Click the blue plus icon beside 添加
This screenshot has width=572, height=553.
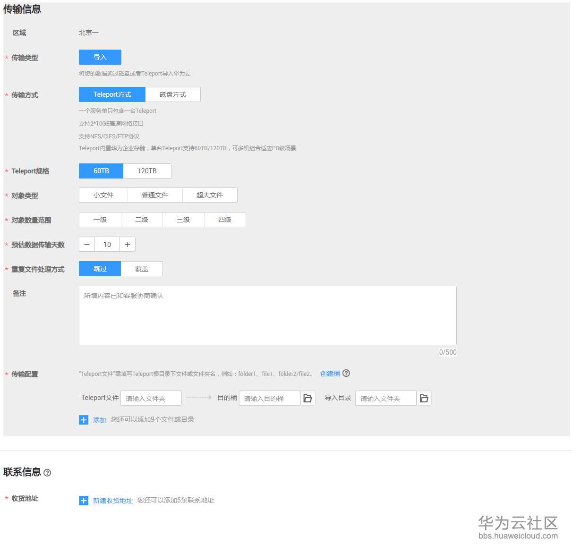coord(84,419)
